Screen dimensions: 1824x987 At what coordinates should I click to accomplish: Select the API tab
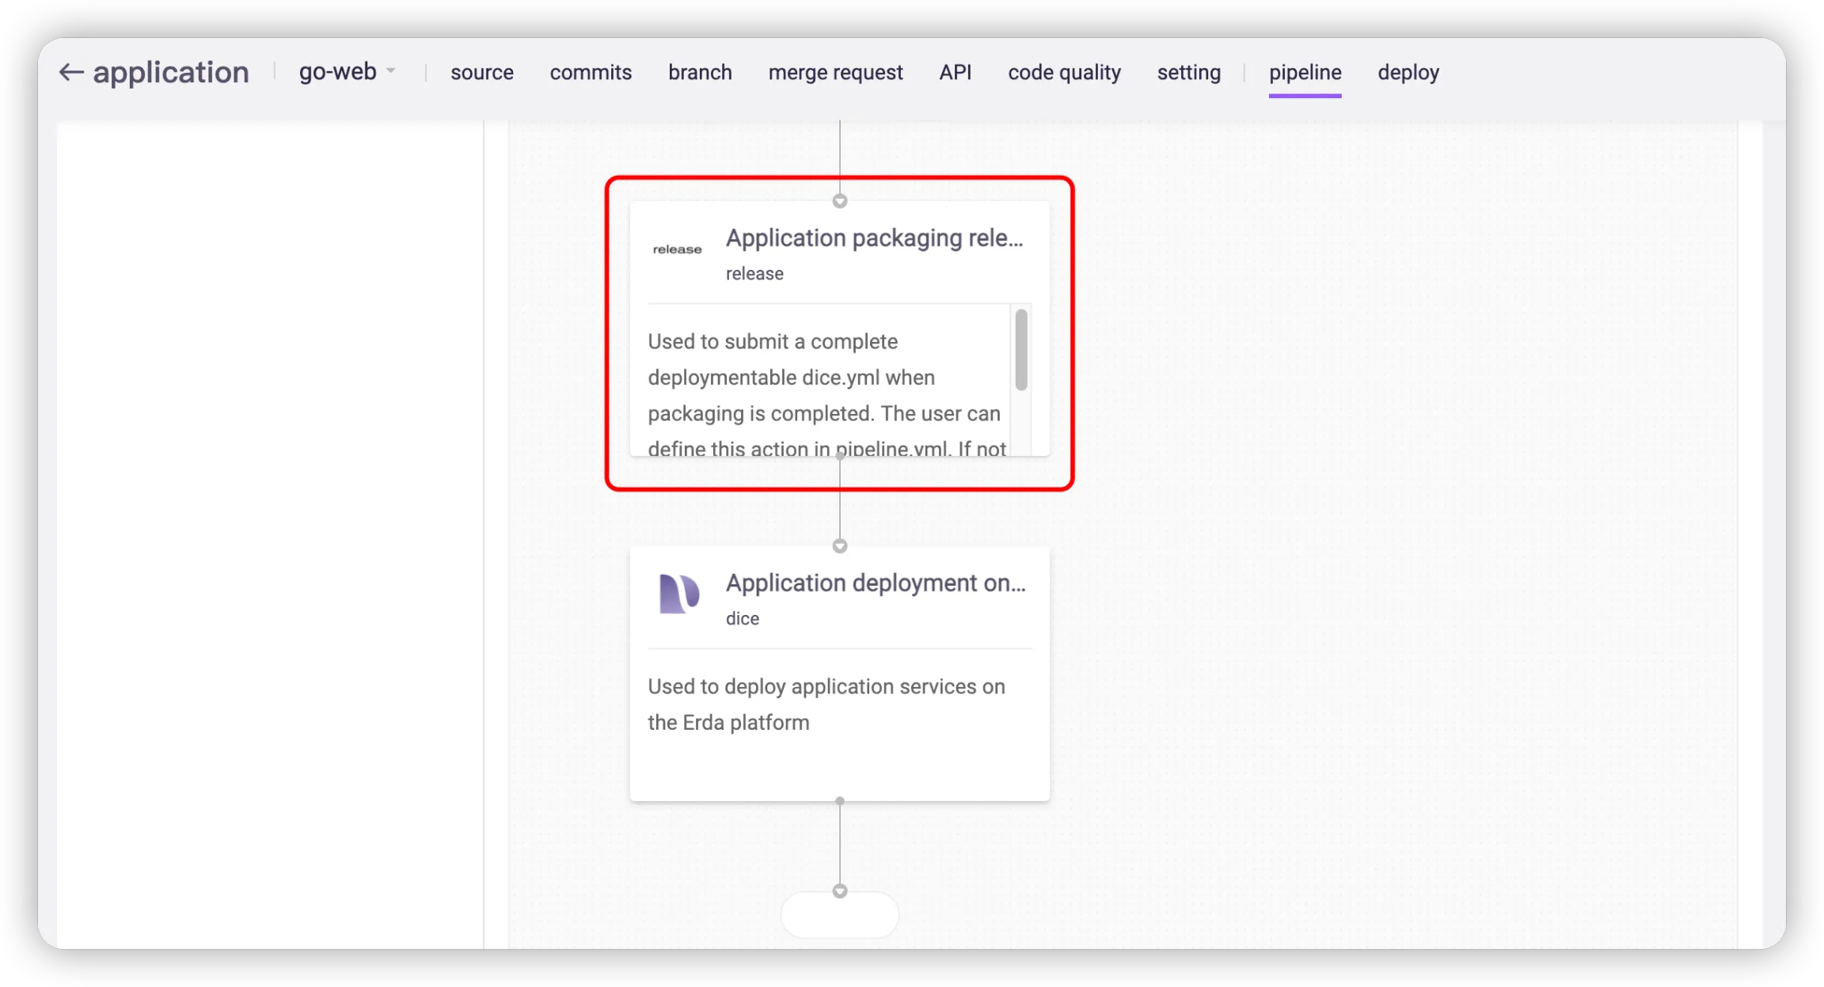click(955, 73)
